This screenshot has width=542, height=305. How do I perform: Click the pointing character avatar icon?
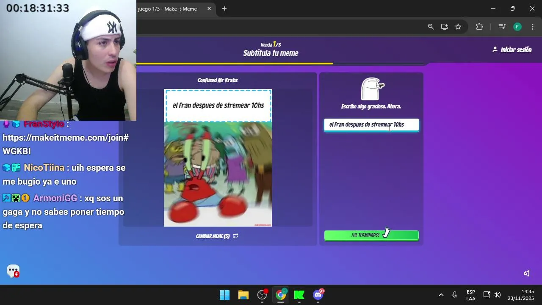pos(372,89)
